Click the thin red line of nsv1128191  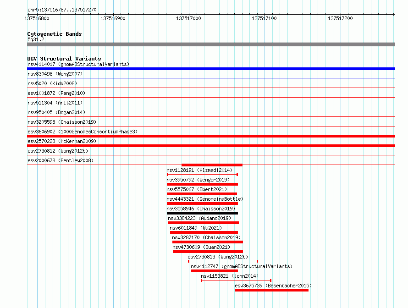[x=203, y=175]
